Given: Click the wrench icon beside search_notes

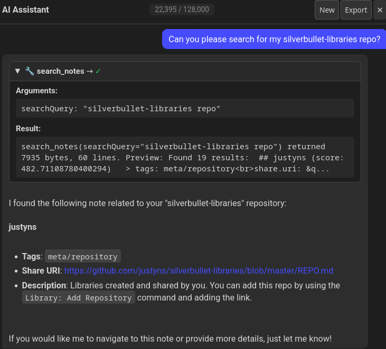Looking at the screenshot, I should point(30,71).
